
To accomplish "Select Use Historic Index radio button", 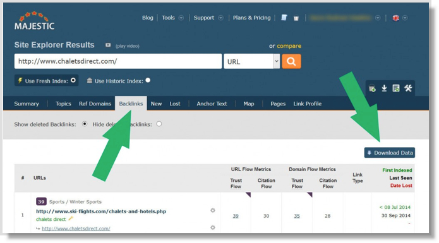I will pos(148,81).
